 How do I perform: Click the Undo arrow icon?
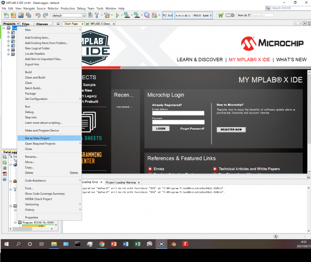tap(38, 15)
